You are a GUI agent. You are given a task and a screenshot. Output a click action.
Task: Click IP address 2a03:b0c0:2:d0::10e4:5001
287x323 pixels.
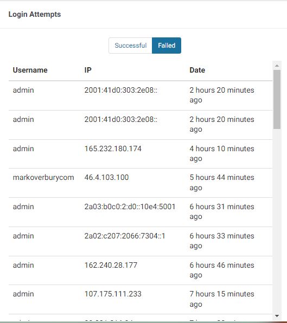pyautogui.click(x=130, y=206)
